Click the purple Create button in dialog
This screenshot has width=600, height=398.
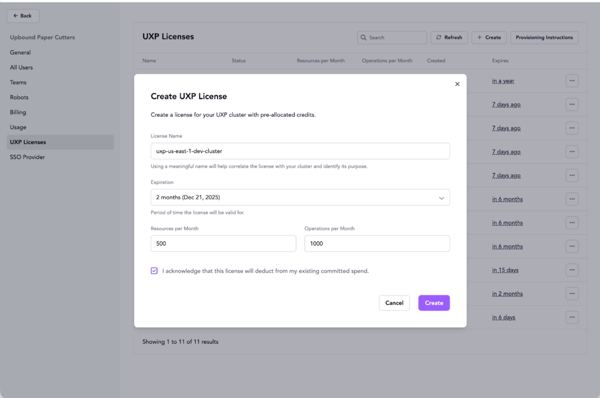[x=434, y=303]
